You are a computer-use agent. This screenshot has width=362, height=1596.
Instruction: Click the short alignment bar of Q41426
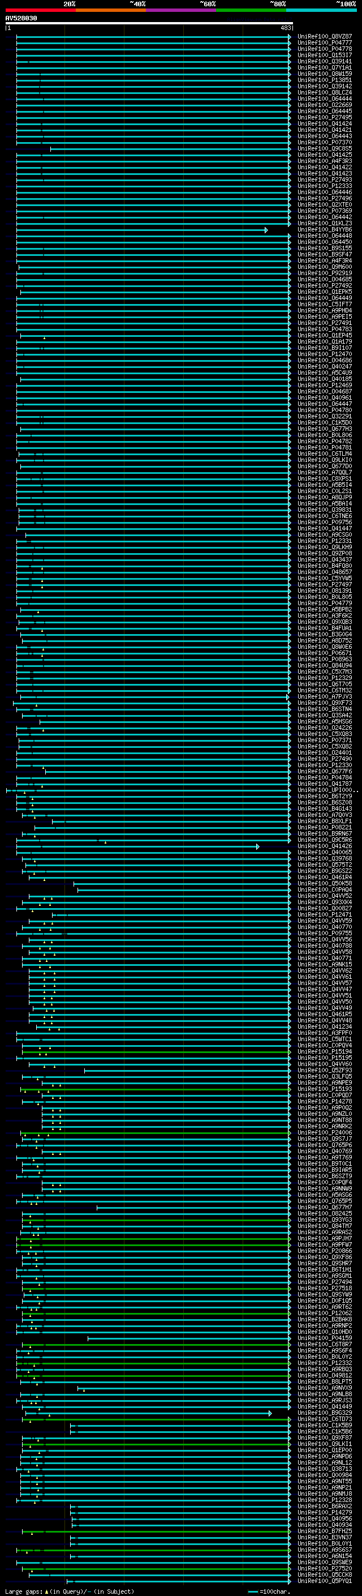[x=137, y=846]
